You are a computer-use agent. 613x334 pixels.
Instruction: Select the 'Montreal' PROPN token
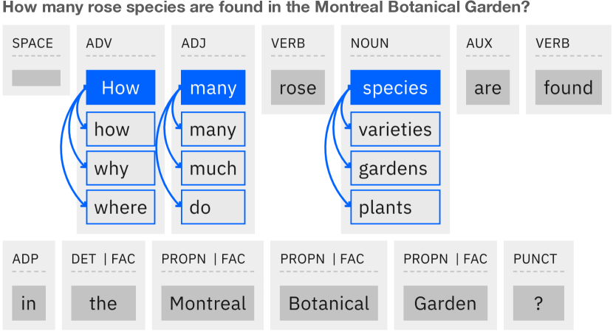[x=208, y=303]
